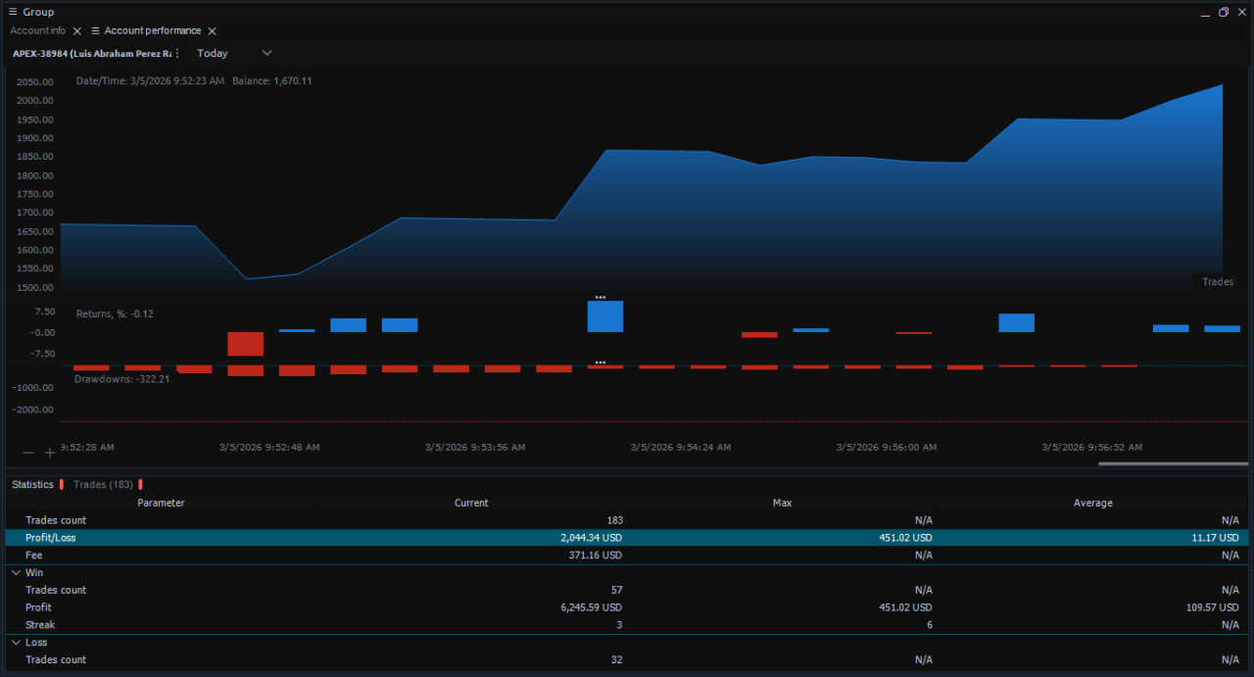Screen dimensions: 1254x677
Task: Restore the Group panel window size
Action: (1223, 12)
